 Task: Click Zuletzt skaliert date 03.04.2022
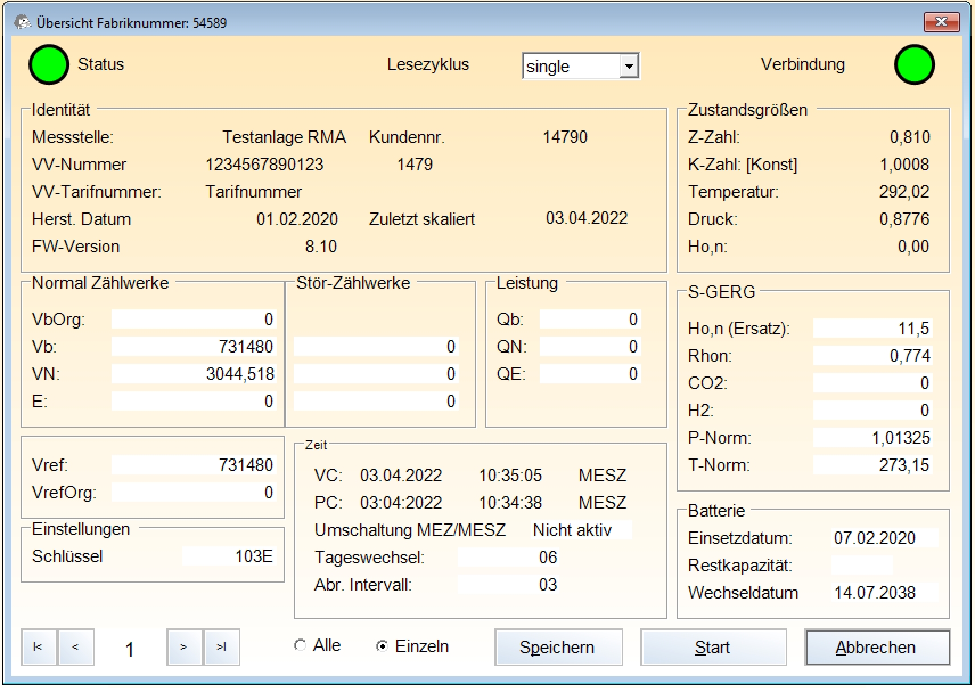[587, 218]
